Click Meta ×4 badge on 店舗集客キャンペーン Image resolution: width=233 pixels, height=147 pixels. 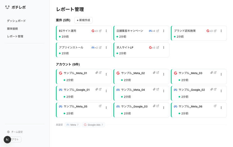tap(152, 31)
